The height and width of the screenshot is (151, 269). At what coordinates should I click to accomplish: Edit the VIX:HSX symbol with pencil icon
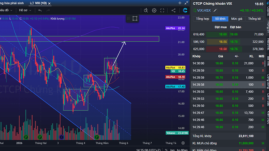pyautogui.click(x=215, y=11)
